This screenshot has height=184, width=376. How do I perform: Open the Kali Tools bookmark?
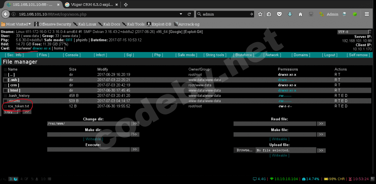133,24
